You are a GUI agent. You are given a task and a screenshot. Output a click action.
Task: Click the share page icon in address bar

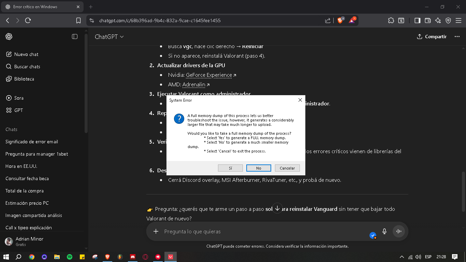coord(327,20)
